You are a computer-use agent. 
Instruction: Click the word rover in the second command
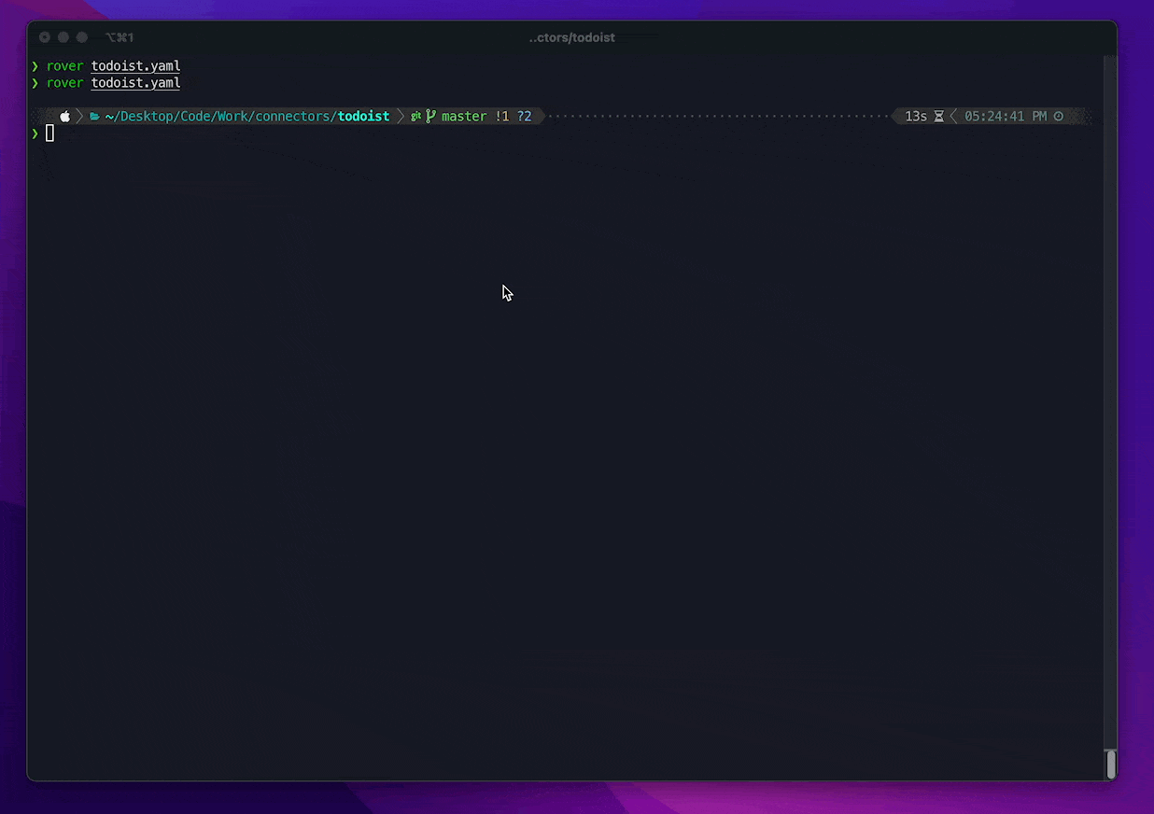(x=64, y=83)
